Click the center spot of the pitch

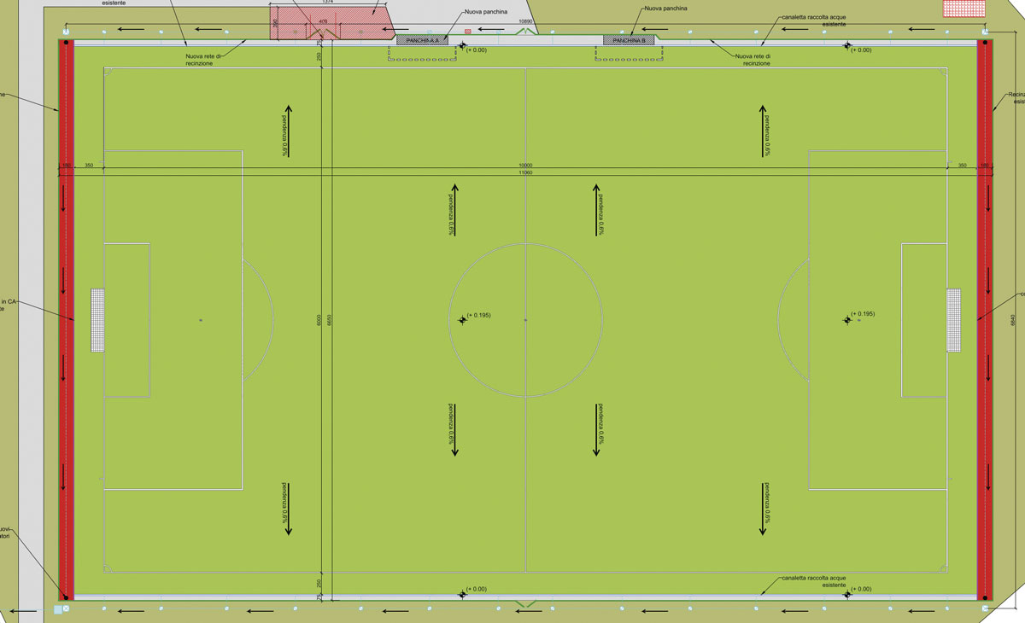tap(525, 320)
